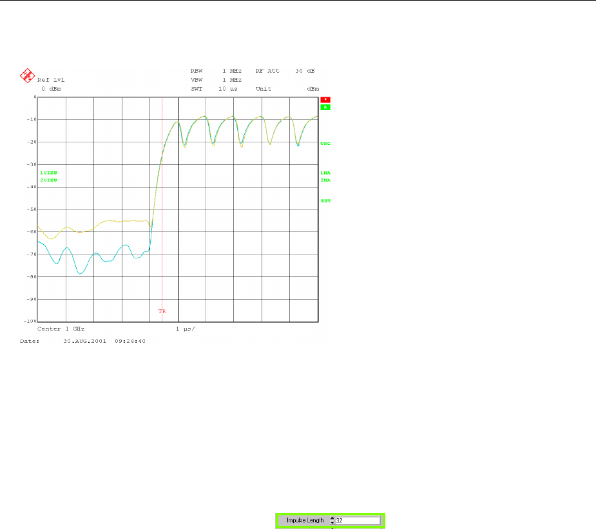The image size is (596, 529).
Task: Click the green TRG status label
Action: click(x=325, y=144)
